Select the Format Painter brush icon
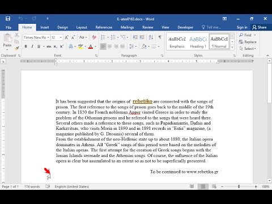 point(16,48)
